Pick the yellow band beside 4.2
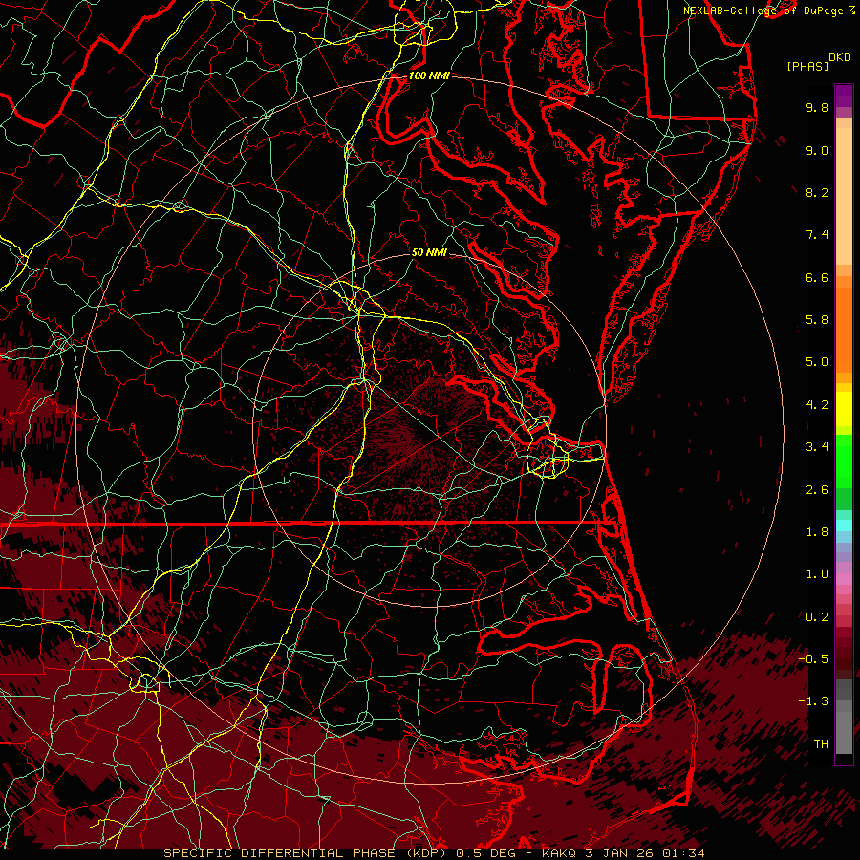The height and width of the screenshot is (860, 860). pyautogui.click(x=844, y=407)
